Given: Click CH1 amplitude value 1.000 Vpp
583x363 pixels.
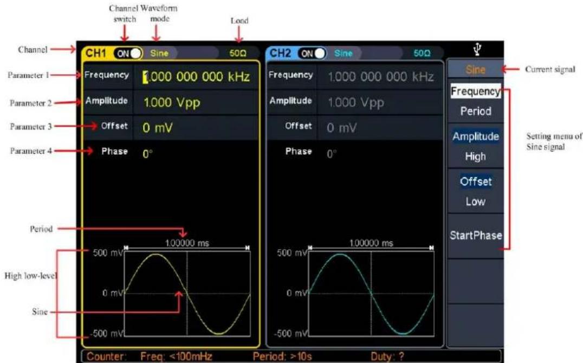Looking at the screenshot, I should (172, 102).
